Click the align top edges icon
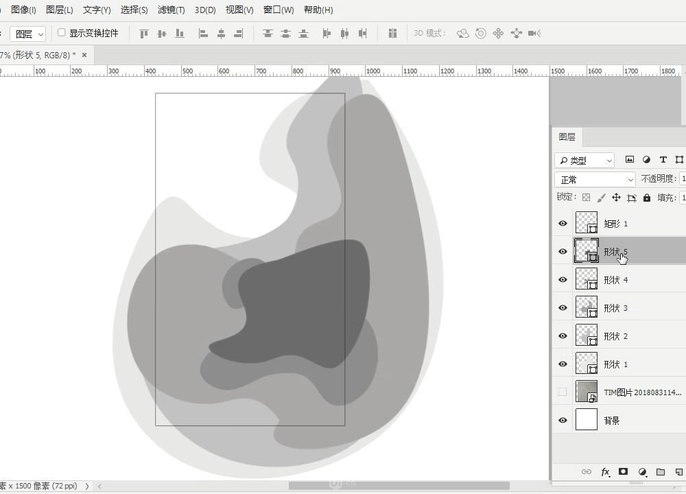The image size is (686, 494). (x=144, y=33)
